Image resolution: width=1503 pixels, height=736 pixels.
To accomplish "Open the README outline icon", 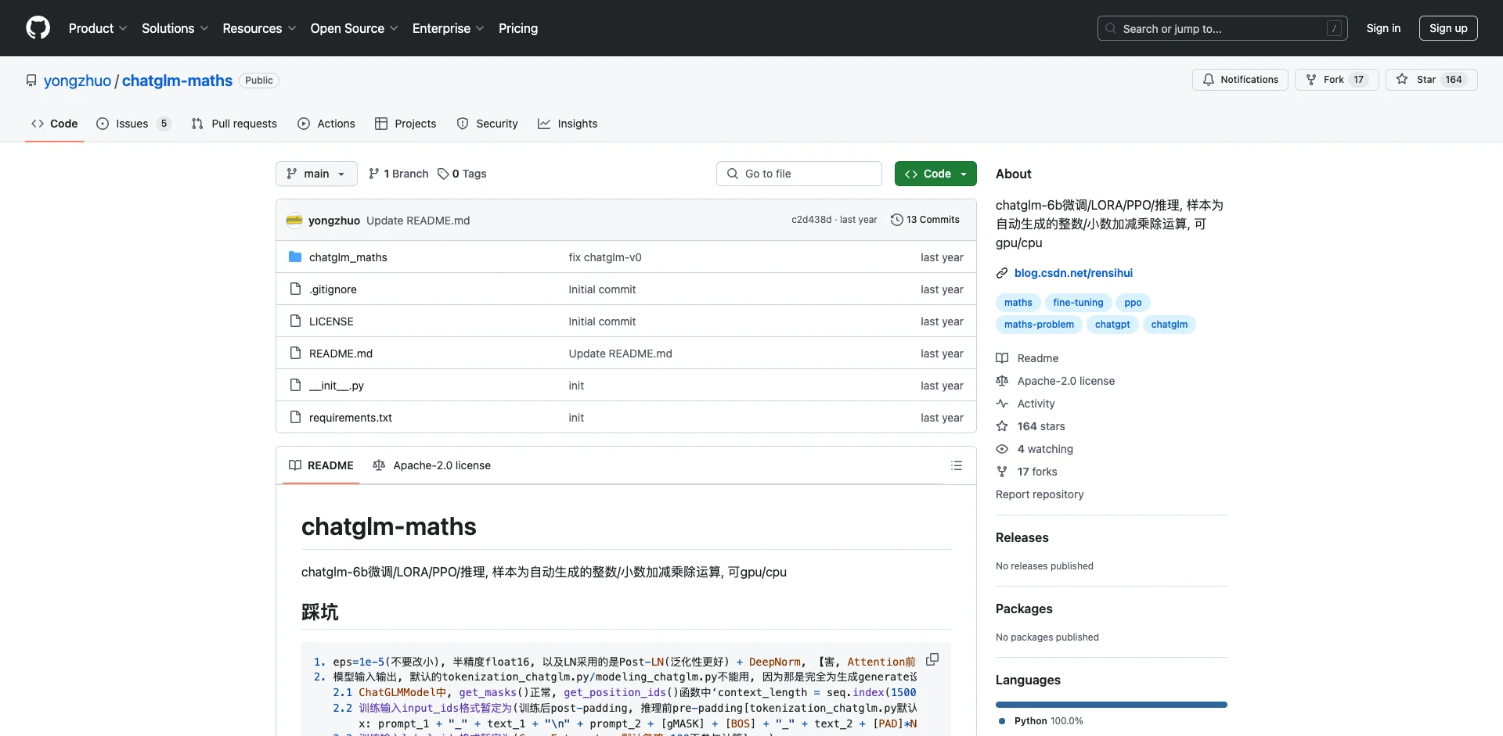I will click(x=957, y=465).
